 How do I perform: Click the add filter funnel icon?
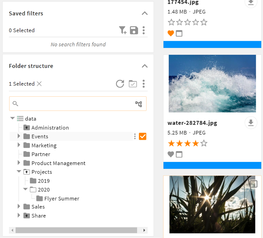pyautogui.click(x=123, y=30)
